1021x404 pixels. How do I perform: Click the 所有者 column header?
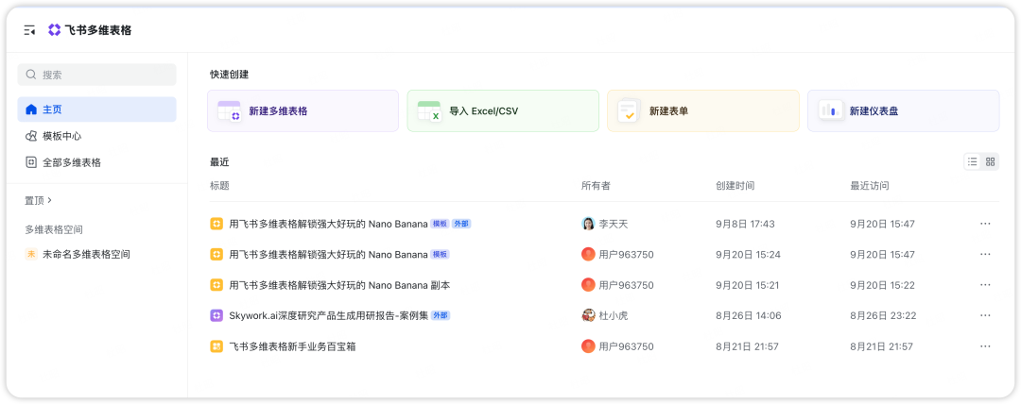coord(596,186)
